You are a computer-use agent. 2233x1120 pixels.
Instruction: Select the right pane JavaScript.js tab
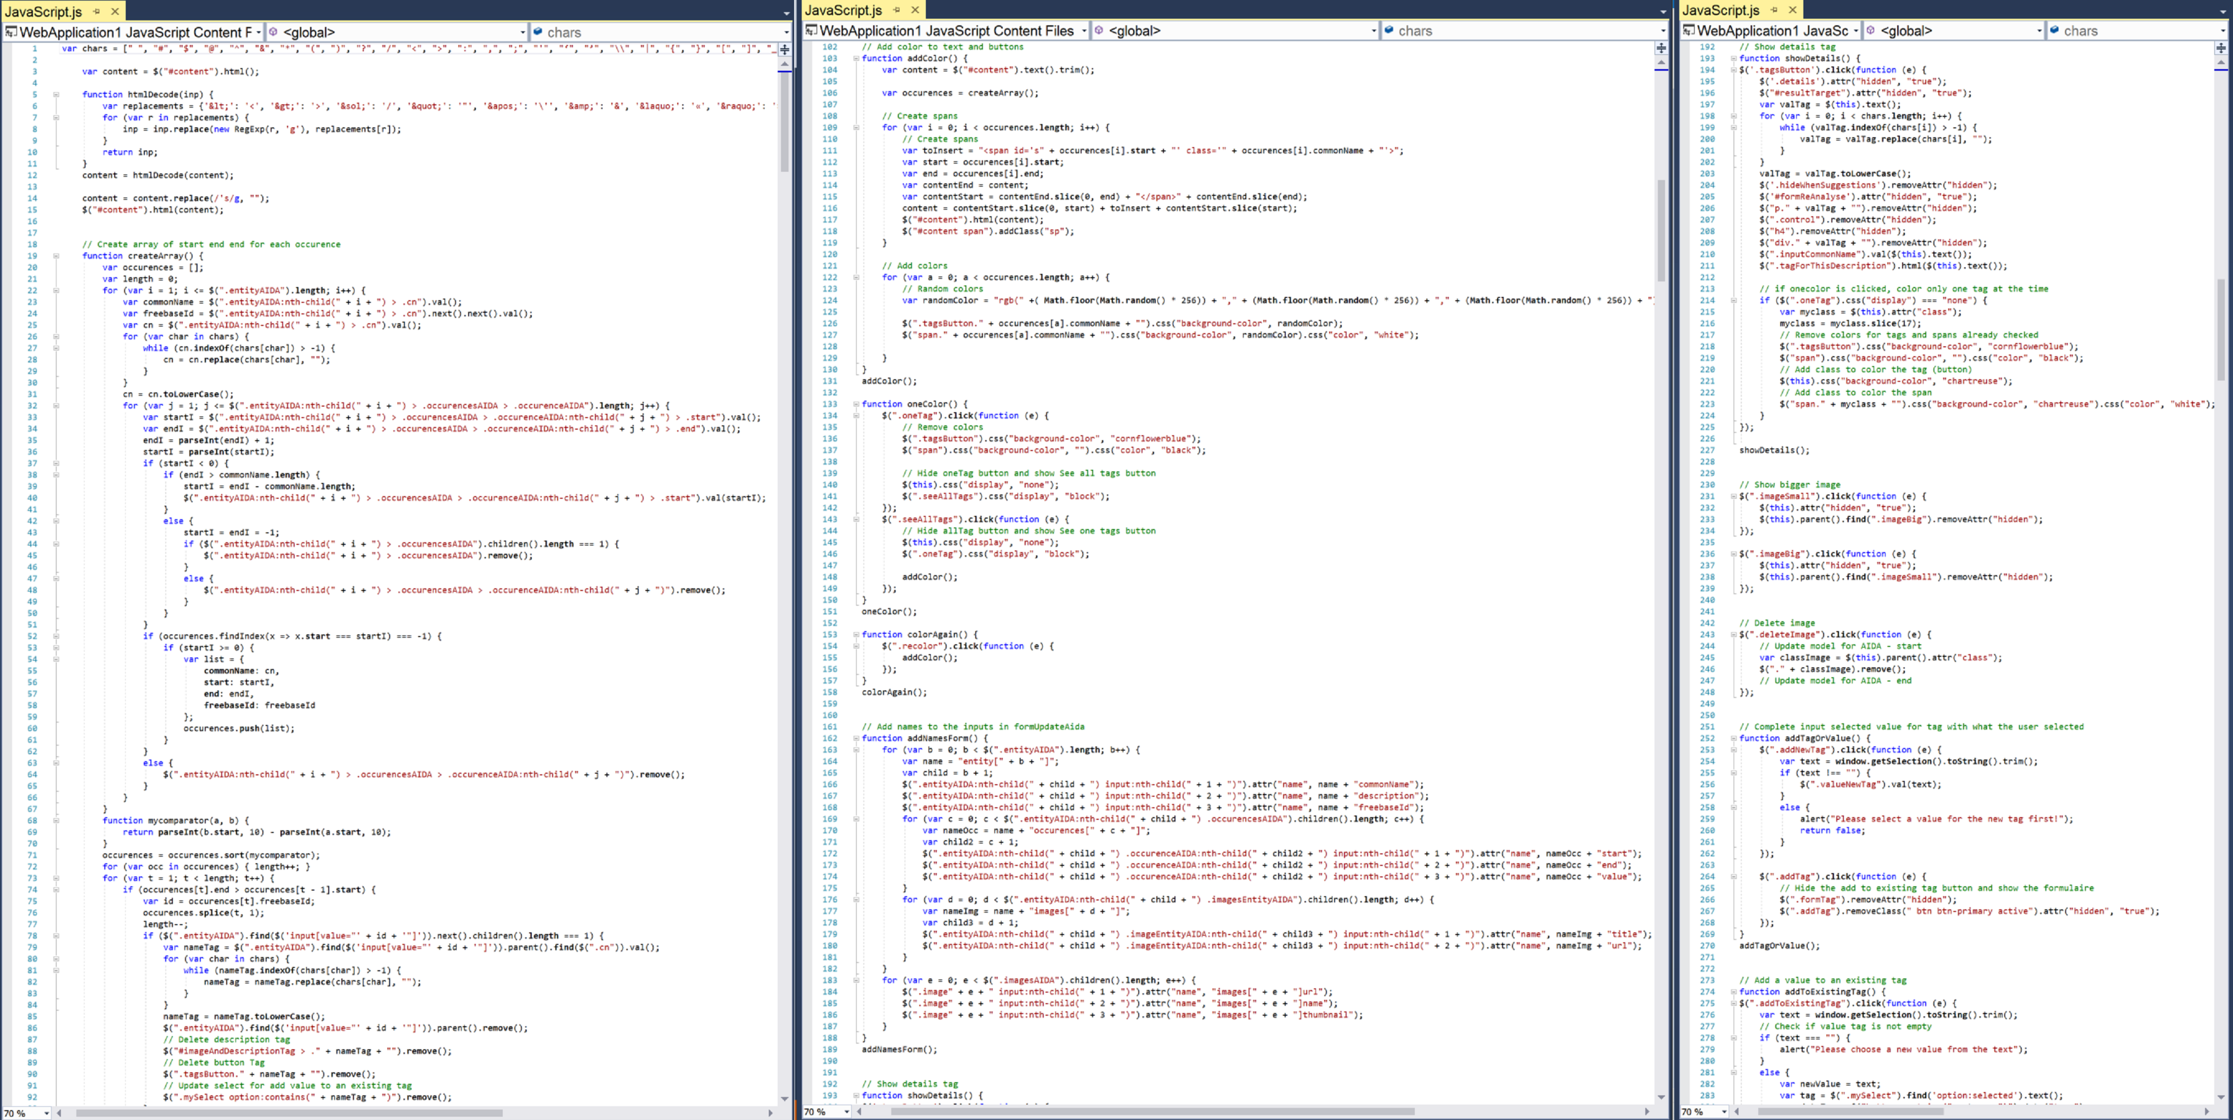(1720, 10)
